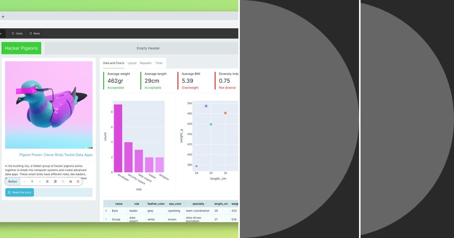Image resolution: width=454 pixels, height=238 pixels.
Task: Delete the Button component with the red trash icon
Action: click(x=78, y=182)
